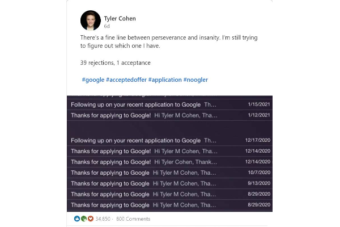This screenshot has height=227, width=340.
Task: Select the first 12/14/2020 email row
Action: (x=169, y=151)
